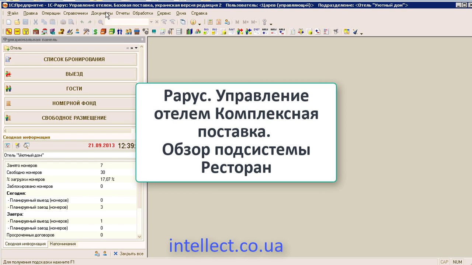Click the СВОБОДНОЕ РАЗМЕЩЕНИЕ button
This screenshot has width=472, height=265.
click(71, 118)
